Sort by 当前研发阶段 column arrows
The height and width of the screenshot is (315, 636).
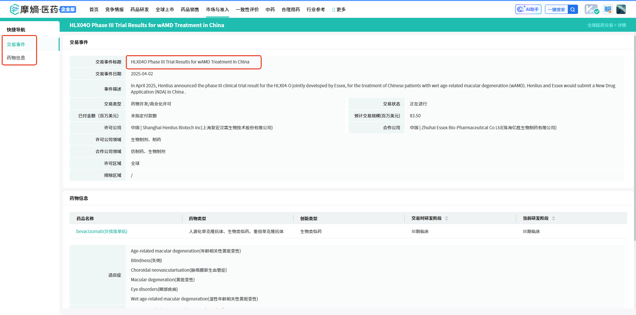[554, 218]
